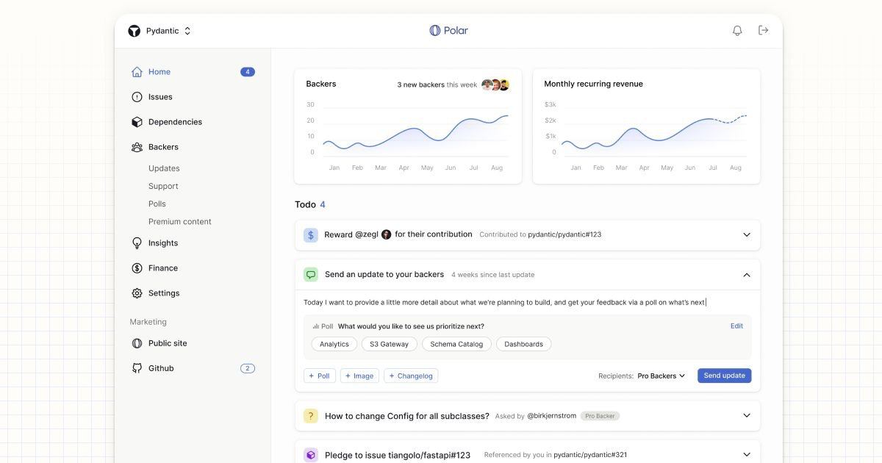Screen dimensions: 882x463
Task: Click Monthly recurring revenue chart title
Action: [593, 84]
